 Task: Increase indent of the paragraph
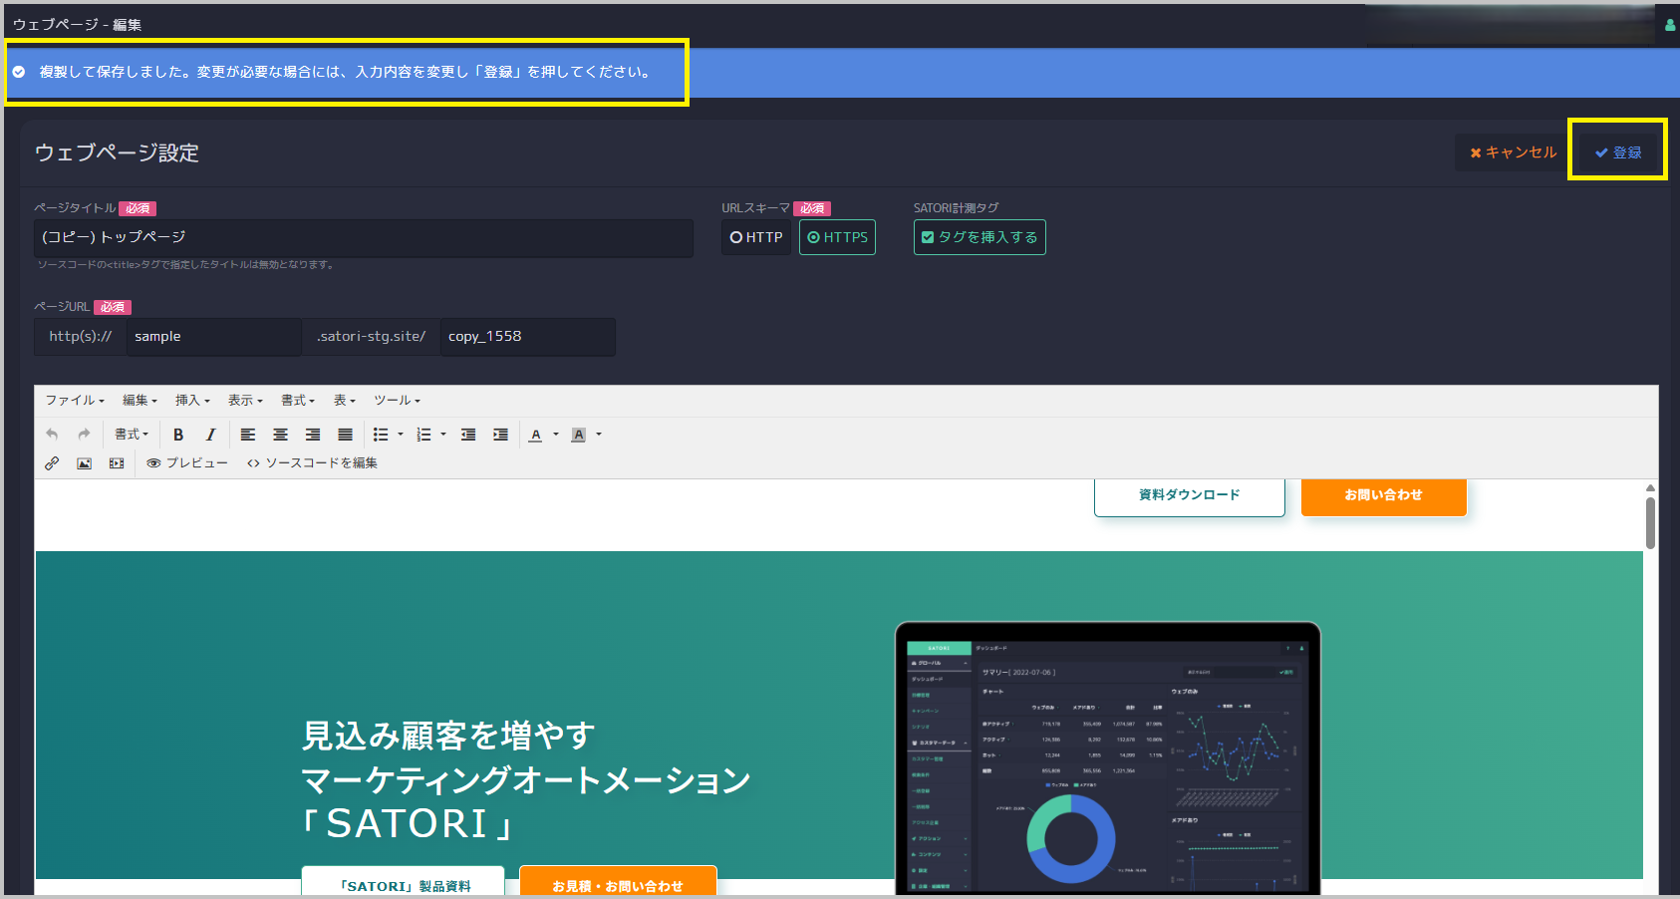point(500,435)
